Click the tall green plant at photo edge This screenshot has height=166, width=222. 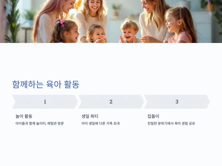pyautogui.click(x=12, y=21)
